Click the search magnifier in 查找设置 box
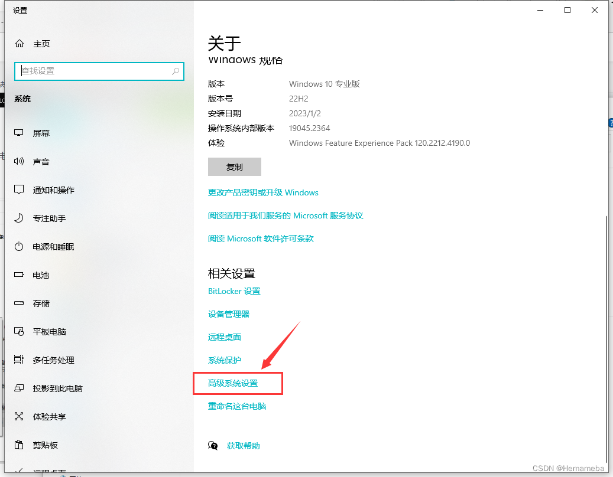The width and height of the screenshot is (613, 477). [175, 71]
